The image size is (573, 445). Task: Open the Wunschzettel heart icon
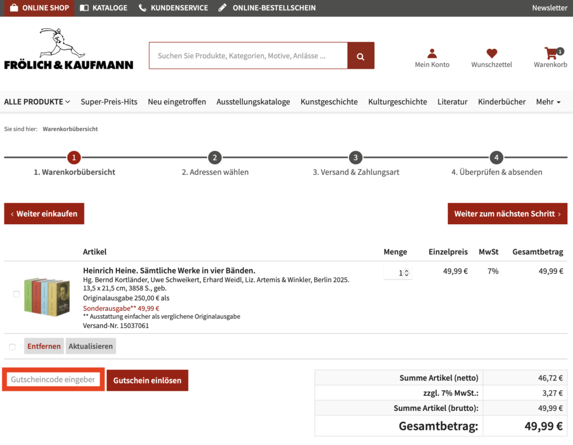(491, 51)
